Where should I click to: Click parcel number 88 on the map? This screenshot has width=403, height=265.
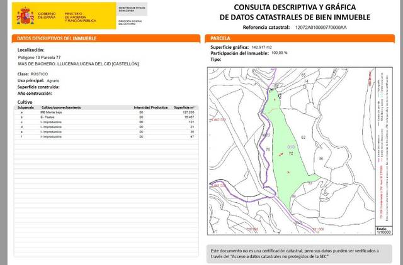pos(294,197)
